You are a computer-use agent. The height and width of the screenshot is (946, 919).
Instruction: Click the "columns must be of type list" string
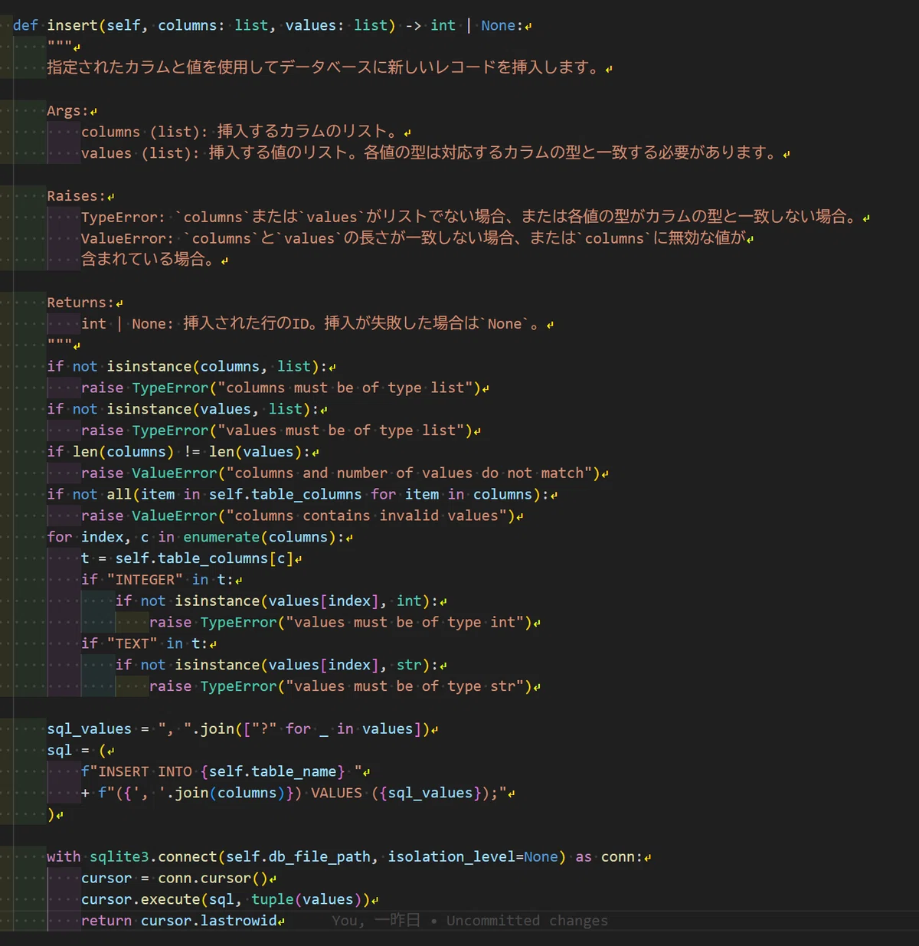tap(345, 388)
